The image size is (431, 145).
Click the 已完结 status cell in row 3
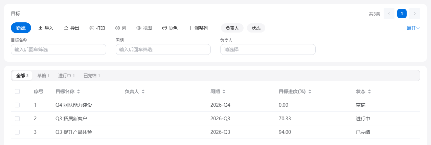363,132
